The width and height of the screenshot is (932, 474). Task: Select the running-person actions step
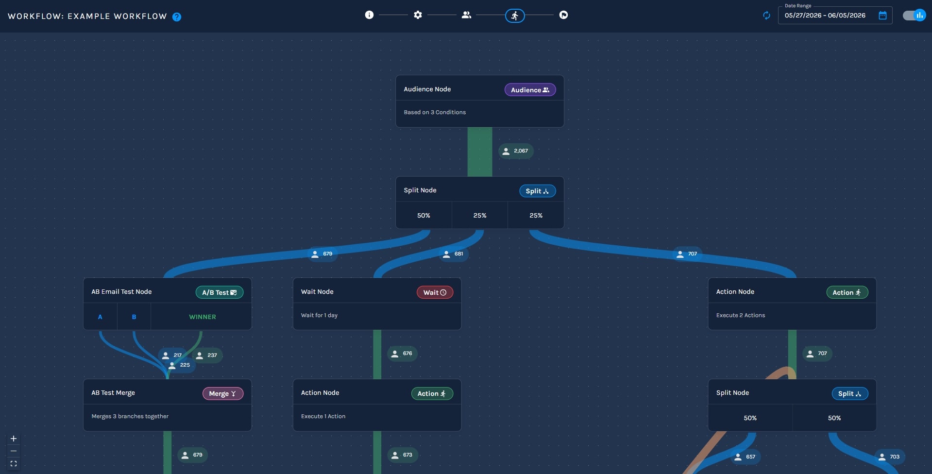point(515,16)
